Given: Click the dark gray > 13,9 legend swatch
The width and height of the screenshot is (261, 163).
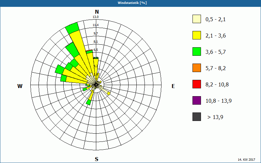Looking at the screenshot, I should 197,117.
